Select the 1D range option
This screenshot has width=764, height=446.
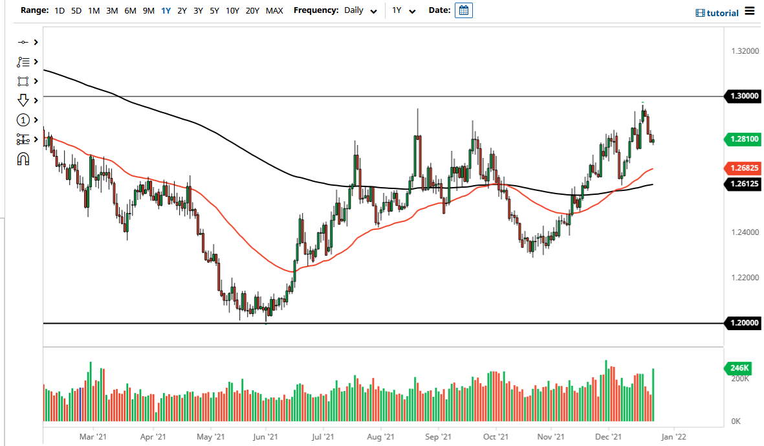(59, 10)
